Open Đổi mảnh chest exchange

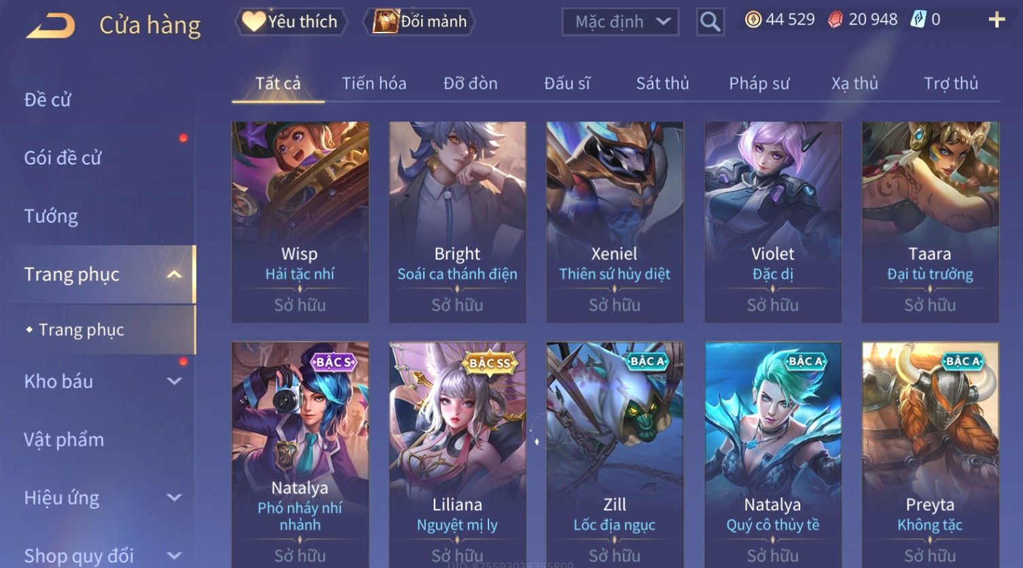click(x=420, y=22)
